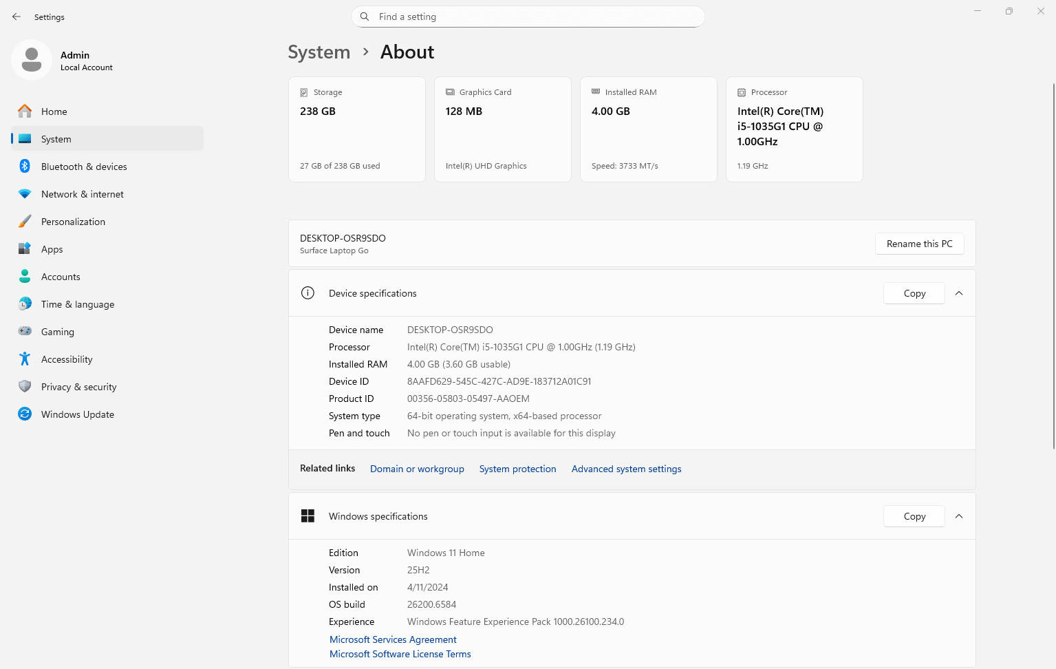Go to Personalization page

tap(107, 222)
